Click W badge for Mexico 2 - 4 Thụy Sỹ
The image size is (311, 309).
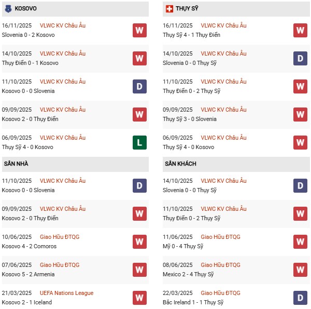(300, 270)
